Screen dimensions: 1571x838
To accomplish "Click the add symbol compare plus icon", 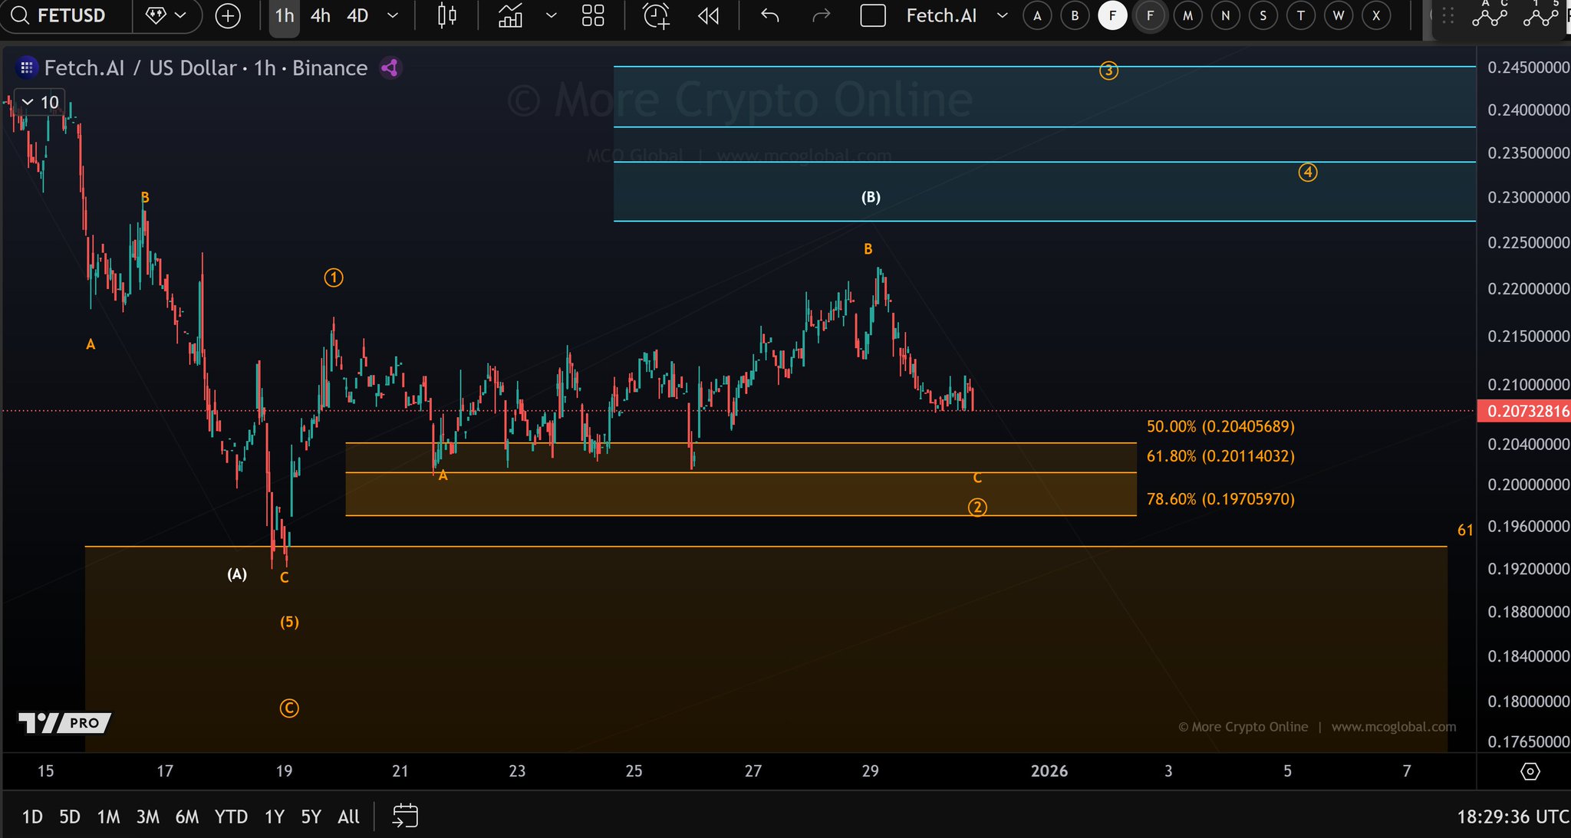I will (228, 15).
